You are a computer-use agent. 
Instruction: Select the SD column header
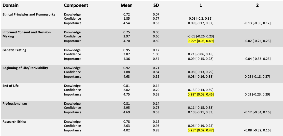pyautogui.click(x=156, y=5)
